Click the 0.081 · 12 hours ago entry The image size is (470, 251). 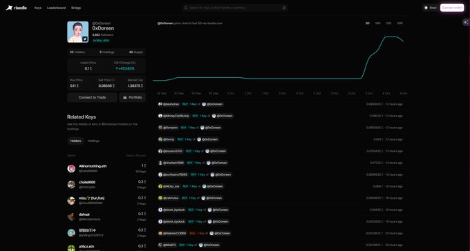(388, 139)
